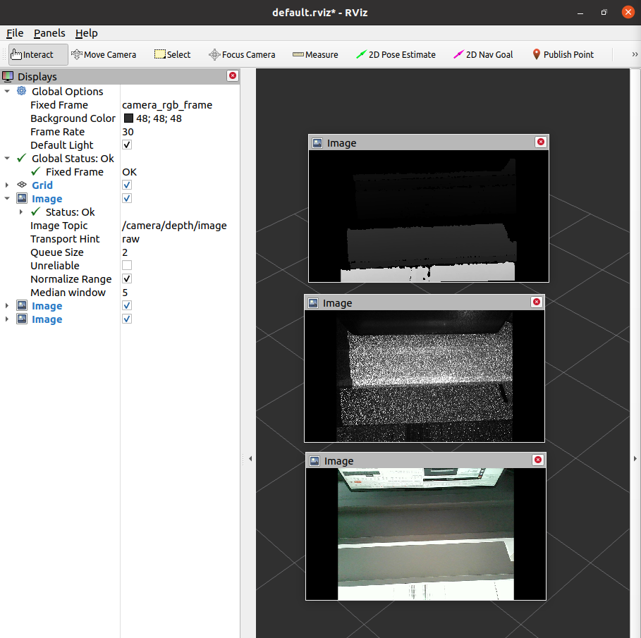Expand the second Image display
The image size is (641, 638).
pyautogui.click(x=7, y=305)
